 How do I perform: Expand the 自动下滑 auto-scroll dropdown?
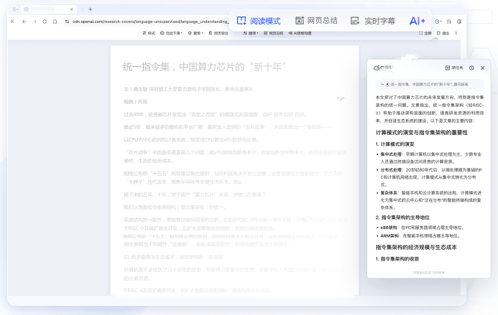pos(171,33)
